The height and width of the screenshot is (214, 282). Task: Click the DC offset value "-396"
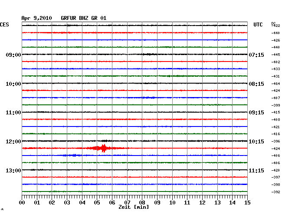click(275, 142)
